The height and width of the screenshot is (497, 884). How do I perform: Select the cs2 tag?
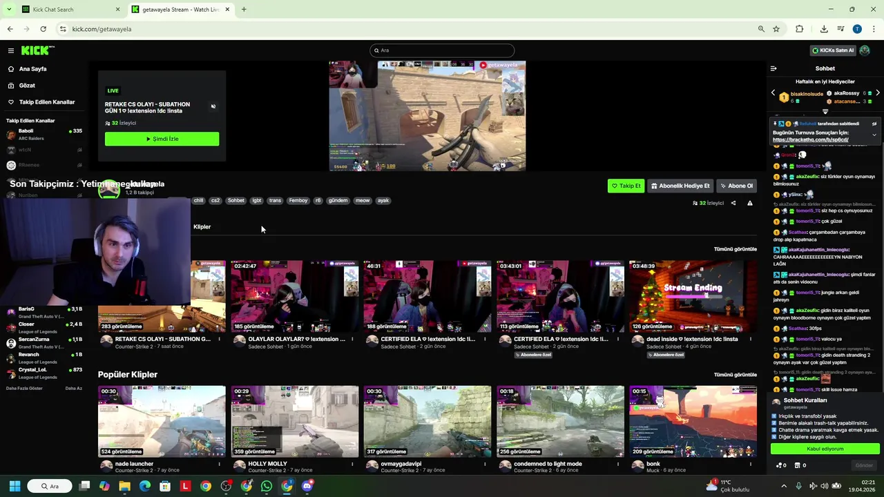[x=215, y=201]
